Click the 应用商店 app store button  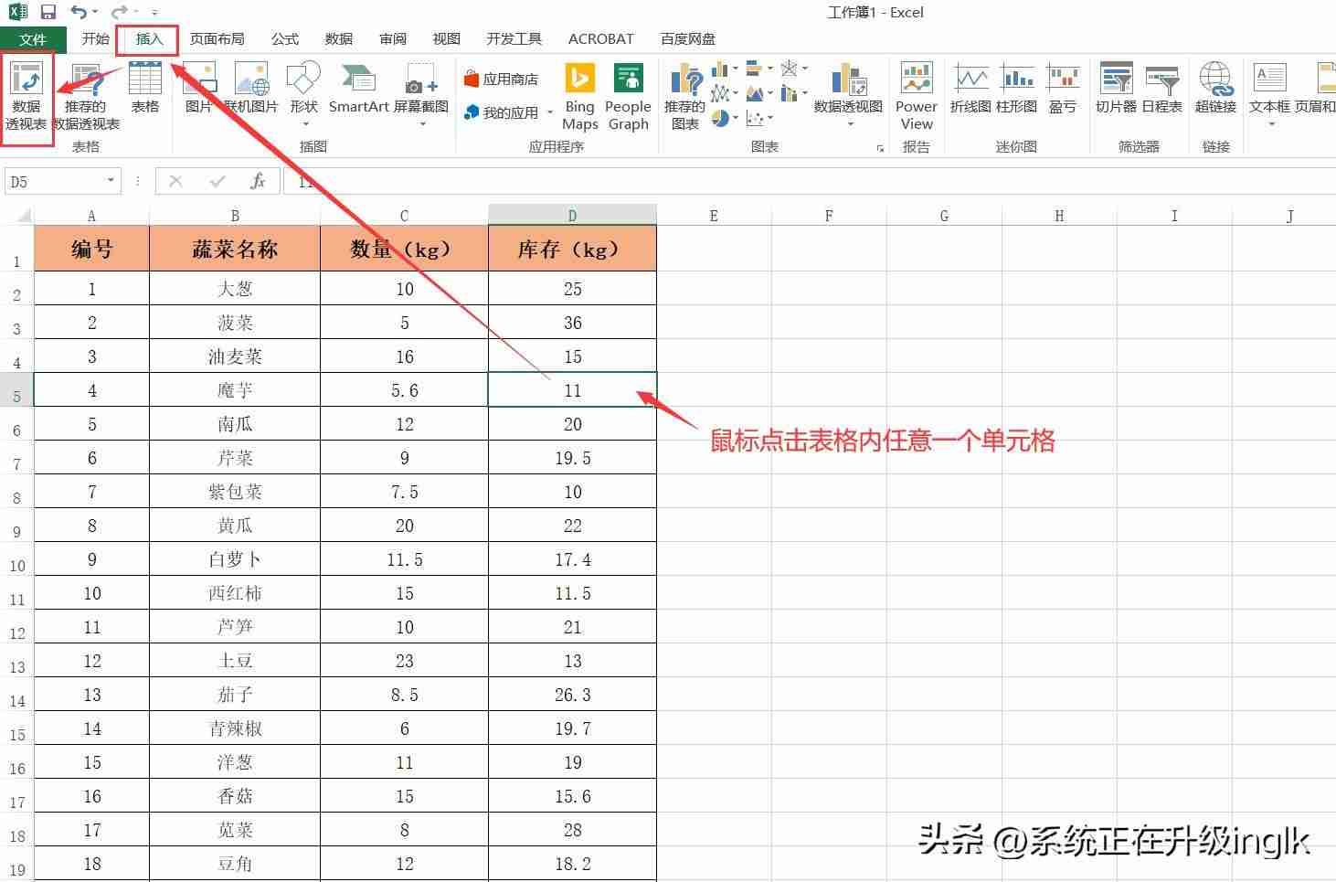pyautogui.click(x=502, y=80)
